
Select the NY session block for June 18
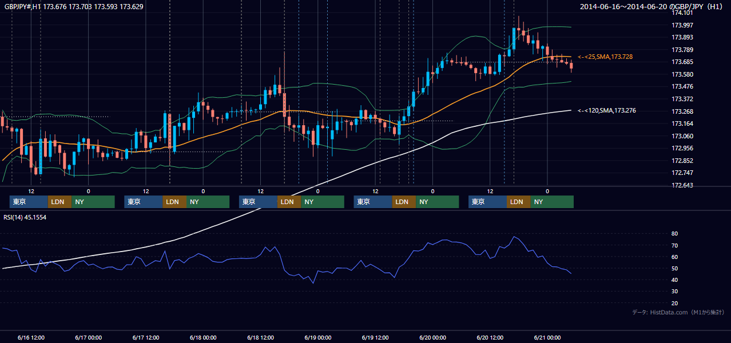click(x=323, y=202)
